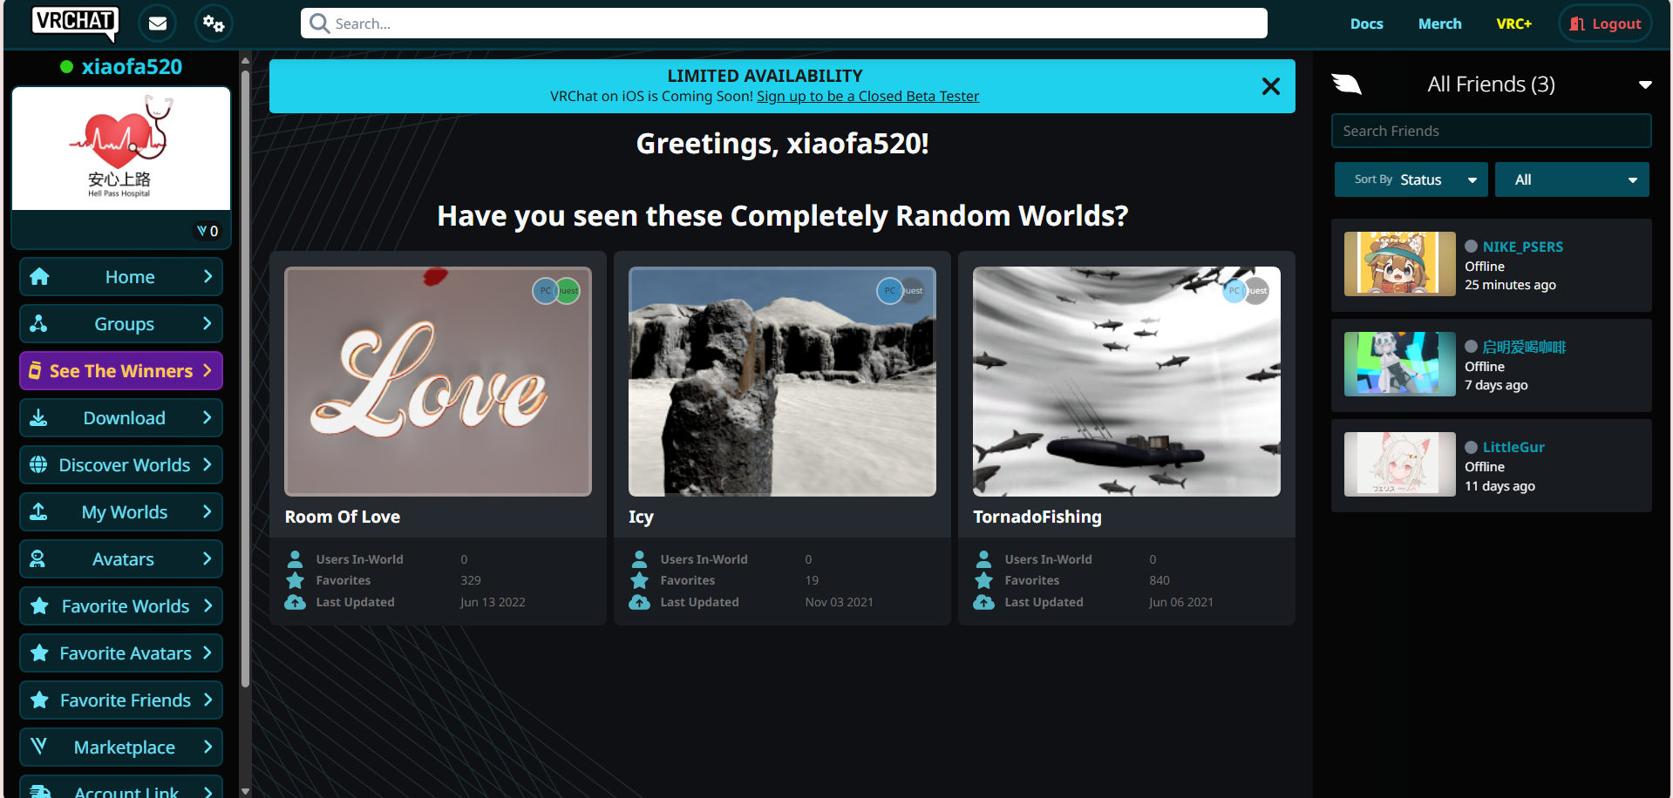The width and height of the screenshot is (1673, 798).
Task: Click the Quest badge on Room Of Love
Action: (569, 291)
